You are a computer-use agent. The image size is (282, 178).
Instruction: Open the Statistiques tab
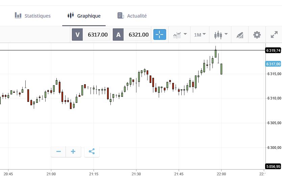(33, 16)
